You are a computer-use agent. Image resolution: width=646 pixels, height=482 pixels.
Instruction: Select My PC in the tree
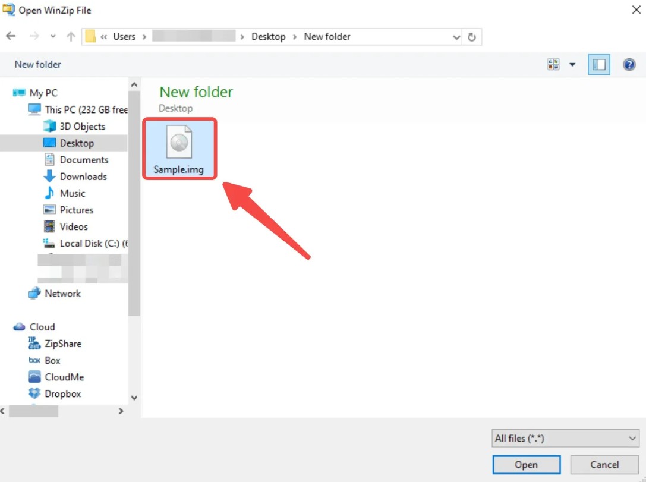click(43, 93)
